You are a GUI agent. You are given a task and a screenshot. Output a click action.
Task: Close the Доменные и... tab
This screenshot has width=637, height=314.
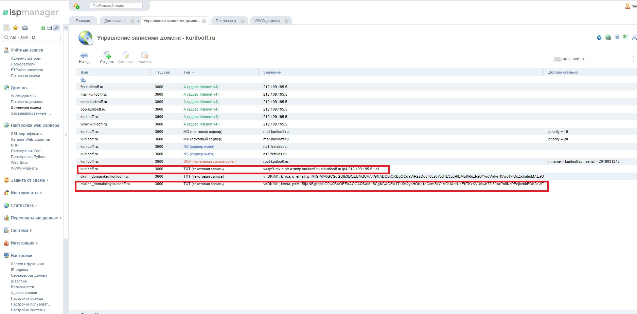tap(132, 21)
